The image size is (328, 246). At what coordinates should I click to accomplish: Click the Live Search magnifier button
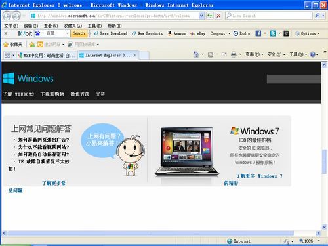point(318,16)
